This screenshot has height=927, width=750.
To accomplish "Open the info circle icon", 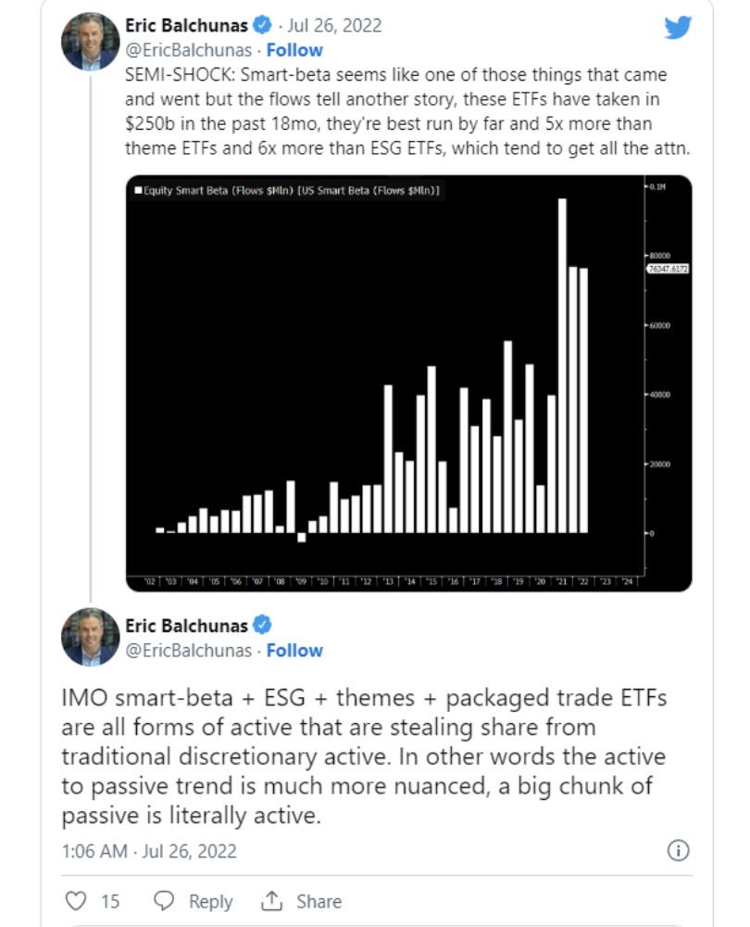I will pyautogui.click(x=678, y=850).
